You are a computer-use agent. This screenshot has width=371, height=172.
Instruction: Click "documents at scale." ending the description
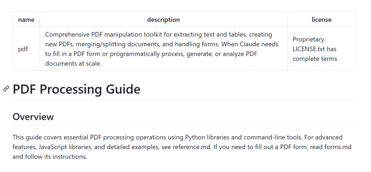[73, 63]
